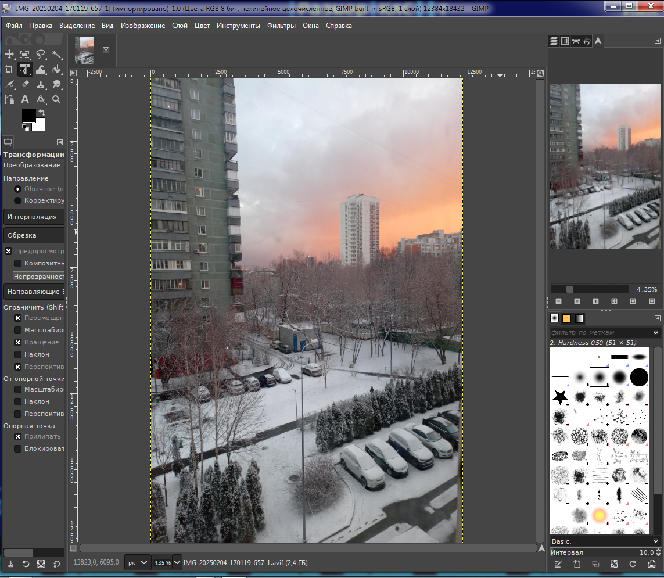Viewport: 664px width, 578px height.
Task: Open the Фильтры menu
Action: point(281,26)
